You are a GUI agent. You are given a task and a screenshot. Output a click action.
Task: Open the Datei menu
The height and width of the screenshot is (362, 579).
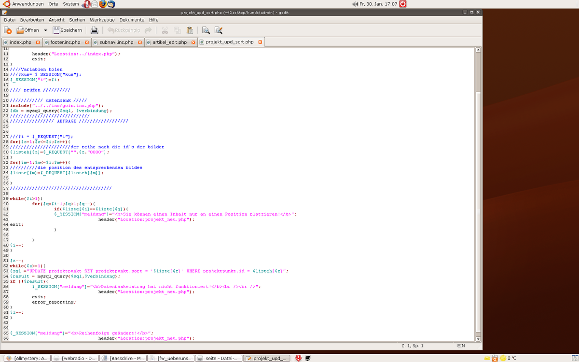point(10,20)
